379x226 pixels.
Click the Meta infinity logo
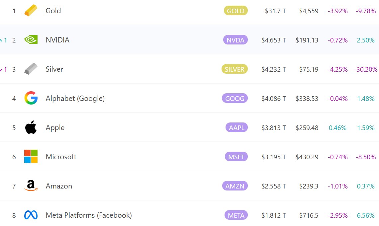pyautogui.click(x=31, y=215)
